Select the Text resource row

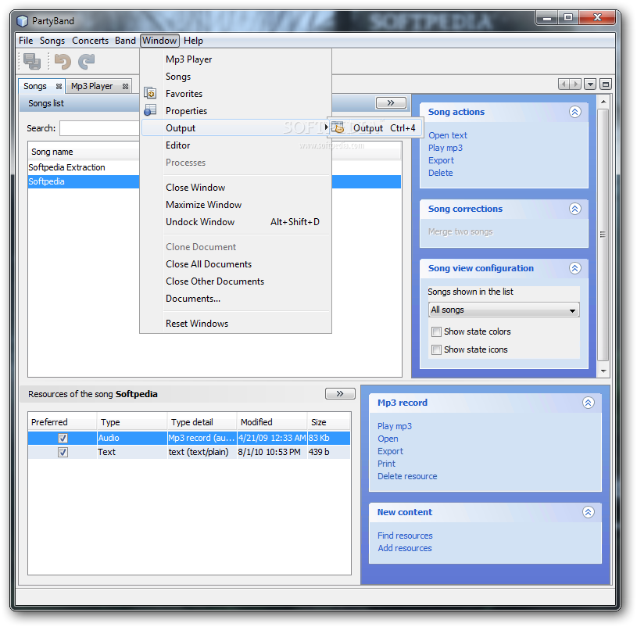[189, 452]
